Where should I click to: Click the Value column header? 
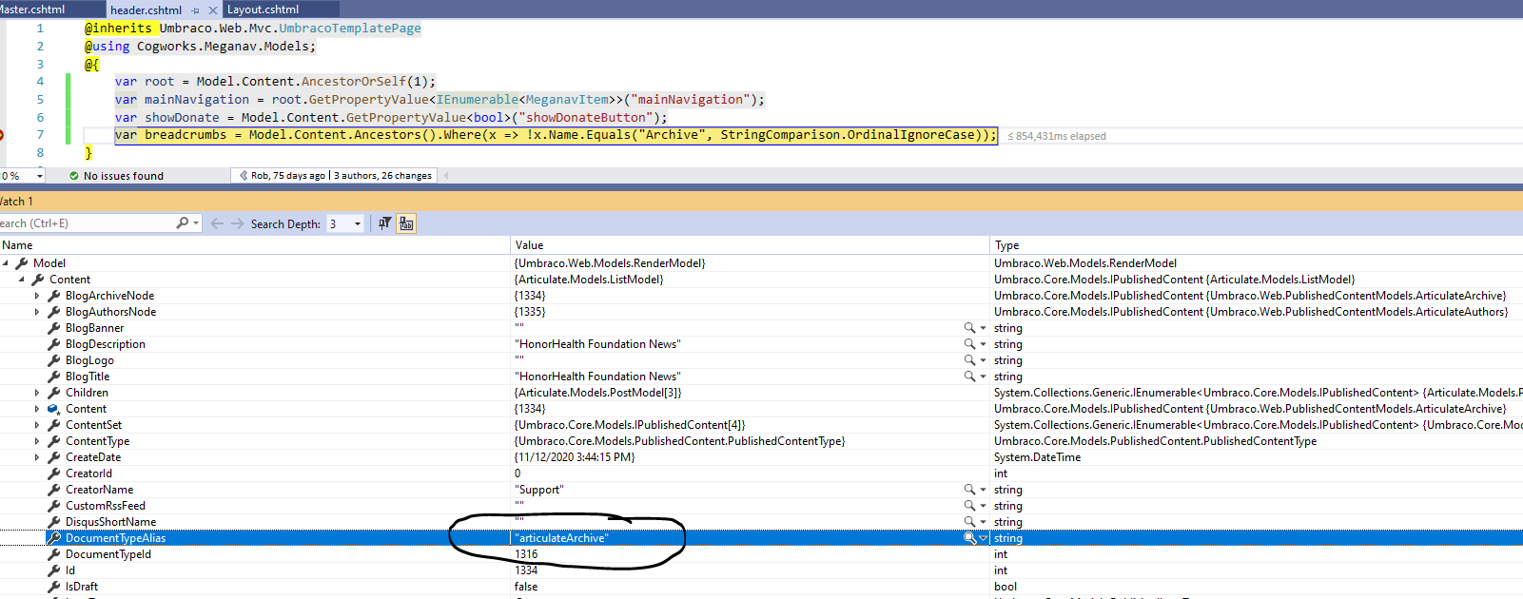click(750, 245)
